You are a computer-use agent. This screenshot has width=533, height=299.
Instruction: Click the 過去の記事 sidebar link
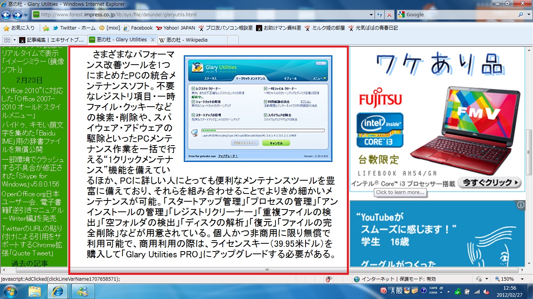click(x=30, y=263)
